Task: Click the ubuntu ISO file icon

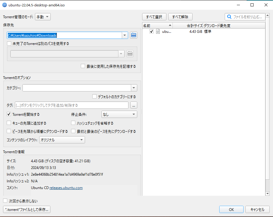Action: 158,31
